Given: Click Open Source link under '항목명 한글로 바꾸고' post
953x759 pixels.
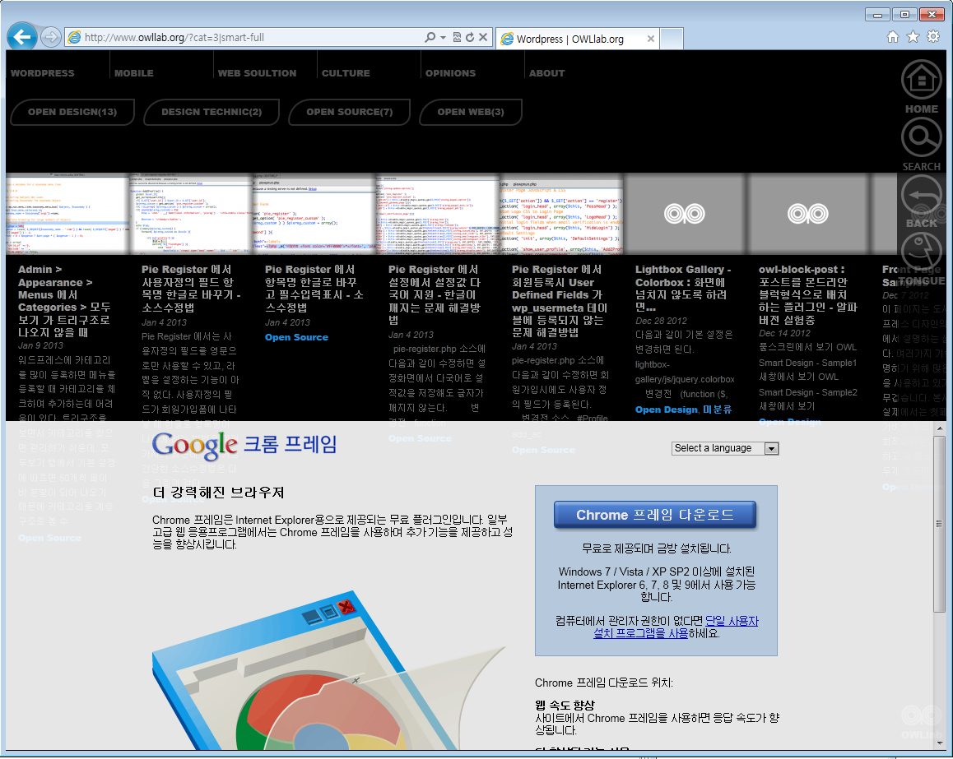Looking at the screenshot, I should (x=296, y=337).
